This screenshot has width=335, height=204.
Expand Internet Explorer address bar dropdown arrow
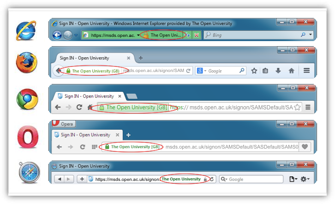(138, 35)
